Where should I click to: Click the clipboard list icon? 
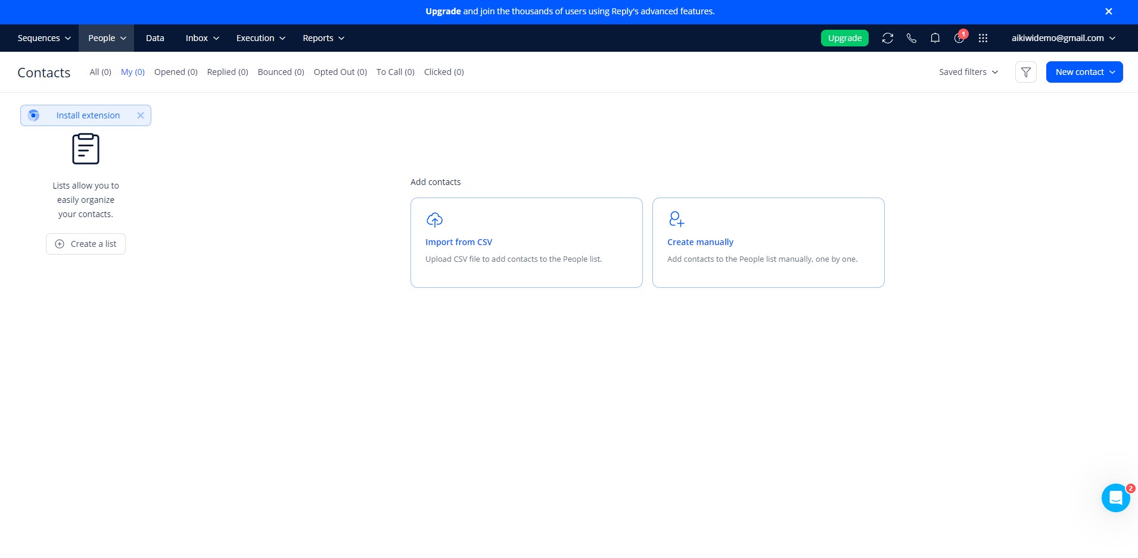(86, 149)
